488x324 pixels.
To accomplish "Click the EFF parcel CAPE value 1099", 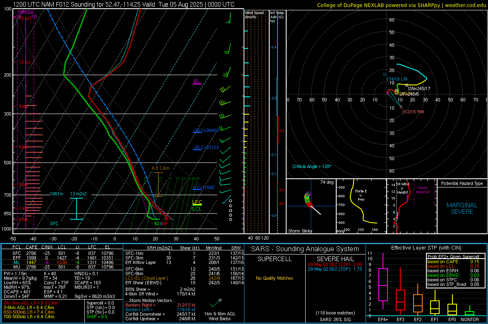I will click(31, 258).
